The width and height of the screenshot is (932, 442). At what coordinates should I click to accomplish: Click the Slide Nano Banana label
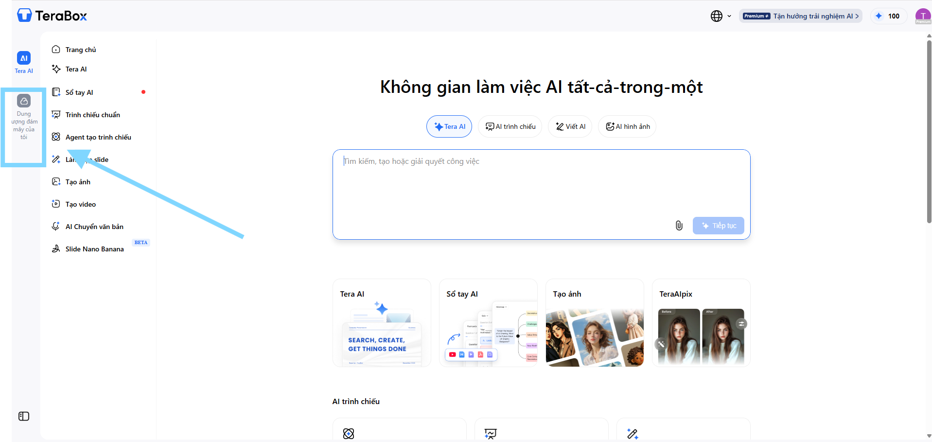(x=95, y=249)
